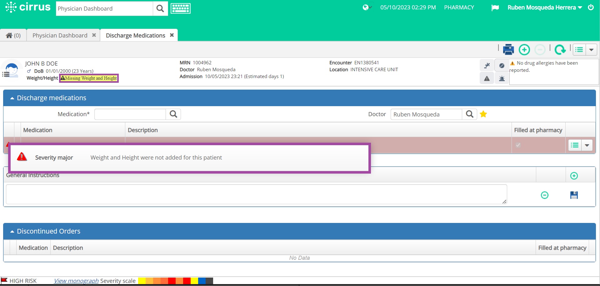Image resolution: width=600 pixels, height=286 pixels.
Task: Click the refresh icon in the toolbar
Action: click(x=560, y=49)
